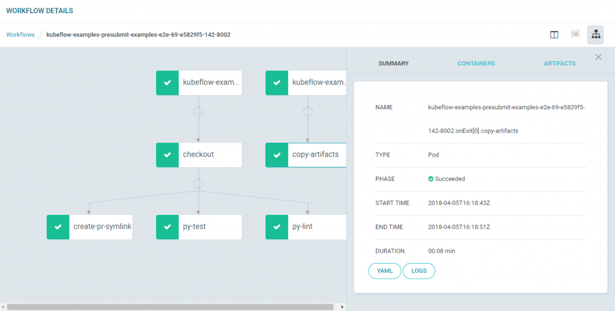Click the pod NAME value text
Image resolution: width=615 pixels, height=311 pixels.
pyautogui.click(x=506, y=119)
